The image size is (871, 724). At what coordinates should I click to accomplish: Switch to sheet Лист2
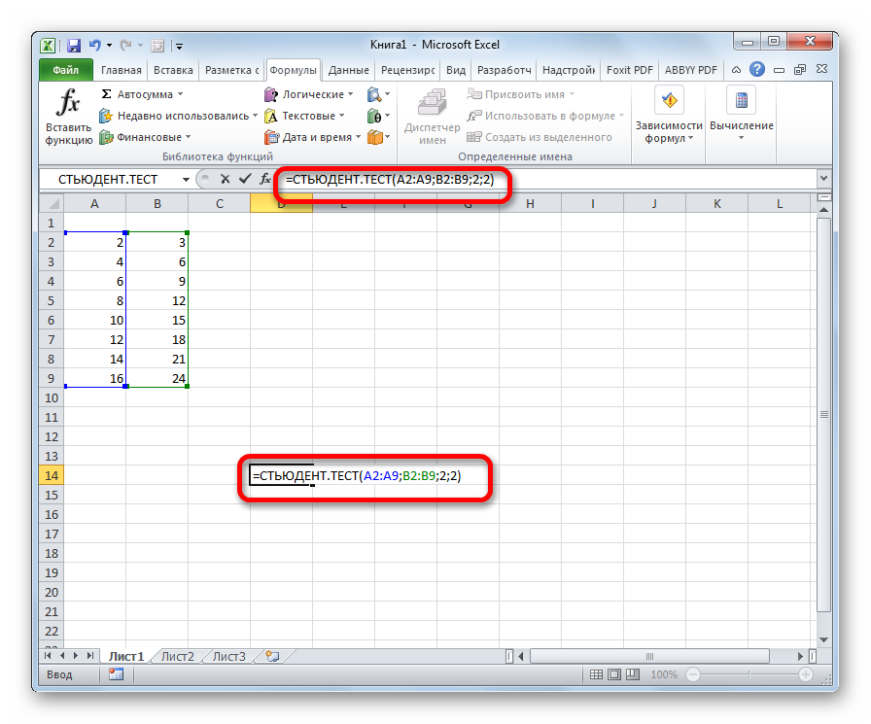pyautogui.click(x=178, y=656)
